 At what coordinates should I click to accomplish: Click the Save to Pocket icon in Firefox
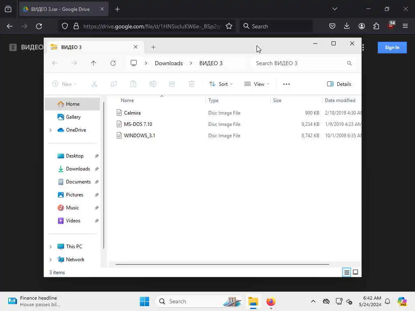[332, 26]
